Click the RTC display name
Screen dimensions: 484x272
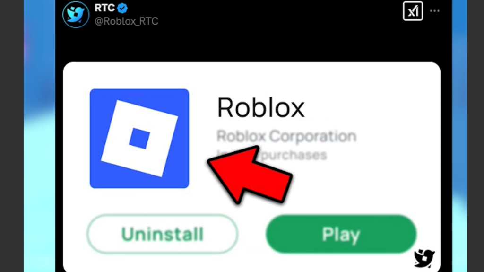point(104,8)
